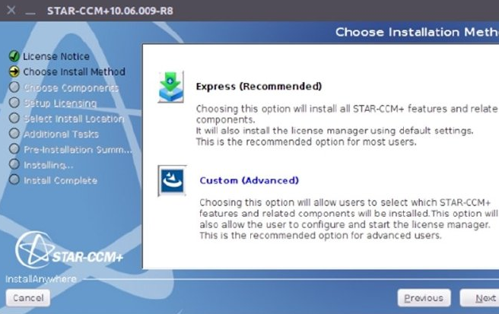Click the step bullet beside Choose Components
Image resolution: width=499 pixels, height=314 pixels.
pyautogui.click(x=14, y=87)
